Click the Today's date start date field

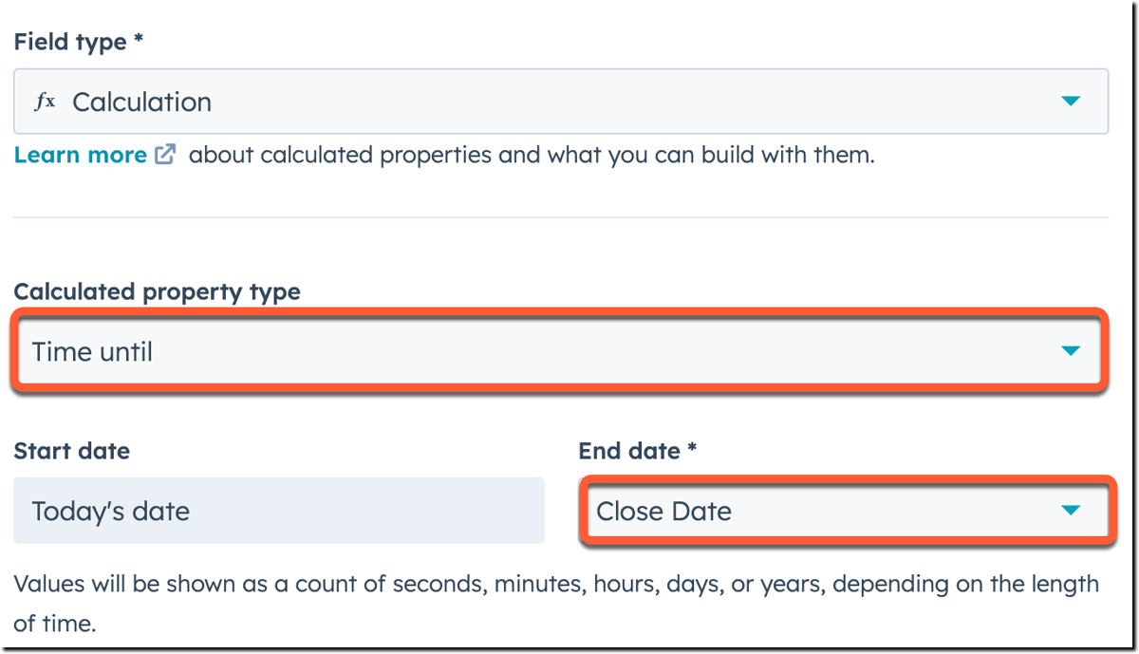(278, 510)
